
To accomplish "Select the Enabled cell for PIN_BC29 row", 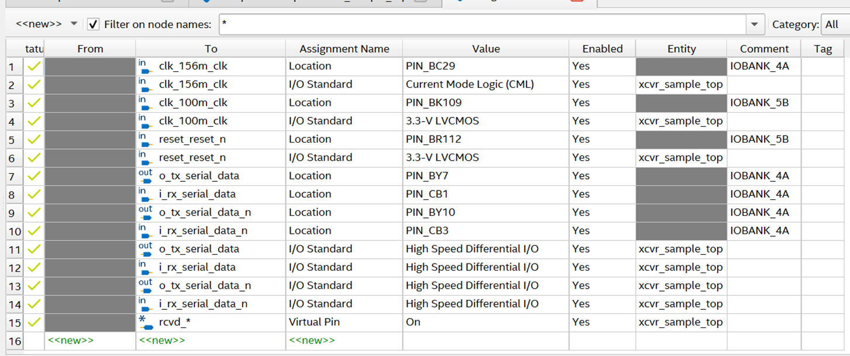I will point(601,66).
